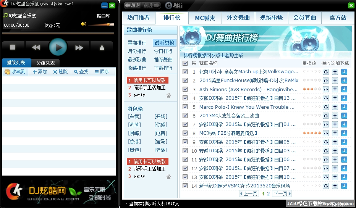Uncheck the checkbox for song 1
This screenshot has width=356, height=208.
(x=185, y=72)
